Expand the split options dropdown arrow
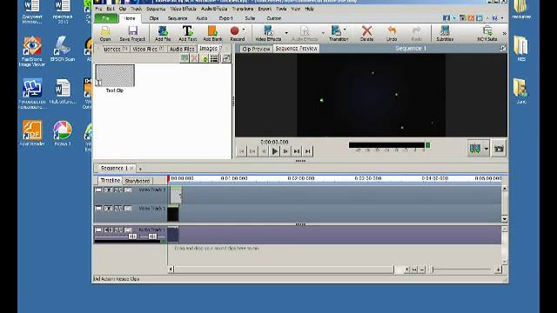Screen dimensions: 557x313 487,149
